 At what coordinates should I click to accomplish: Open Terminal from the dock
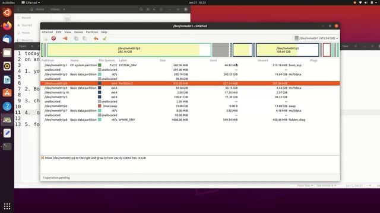pos(7,146)
